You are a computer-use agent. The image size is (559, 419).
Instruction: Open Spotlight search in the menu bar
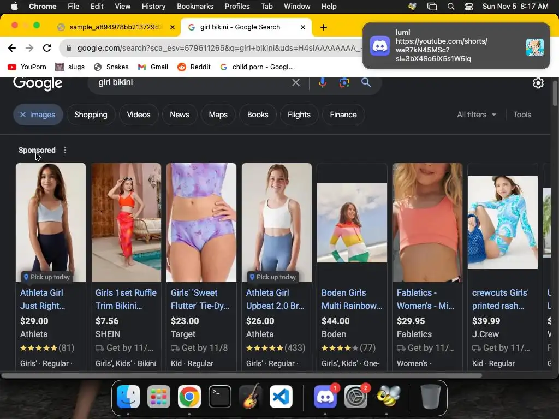tap(450, 7)
